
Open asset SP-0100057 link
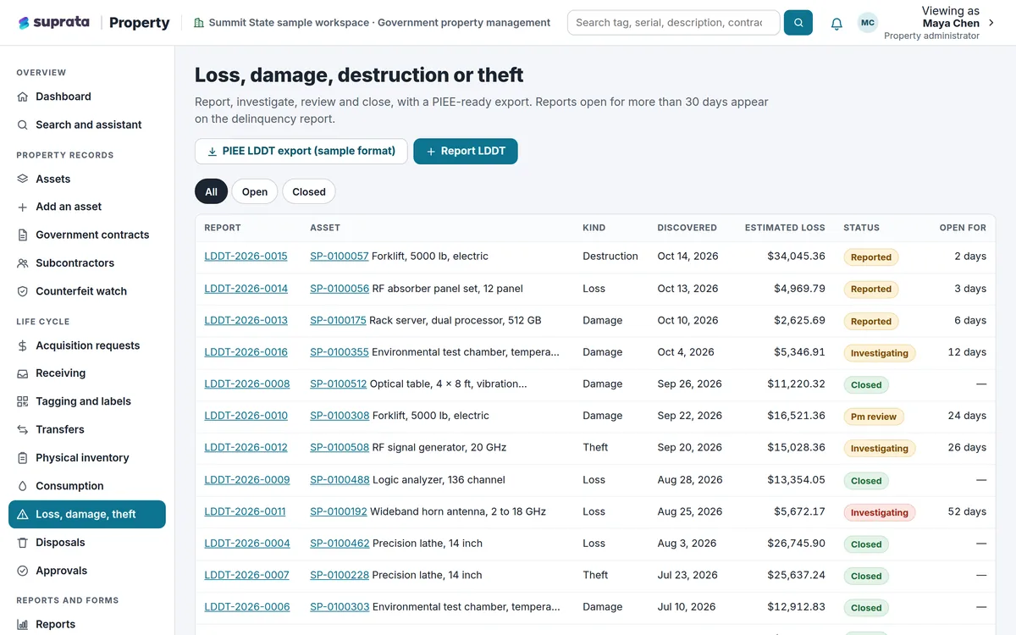coord(340,257)
